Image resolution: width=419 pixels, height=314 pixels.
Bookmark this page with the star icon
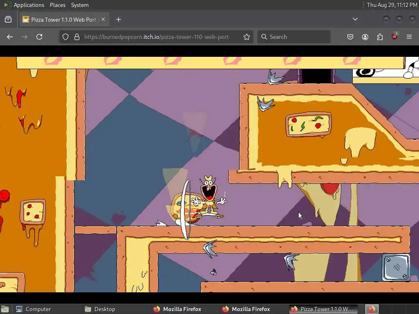247,37
